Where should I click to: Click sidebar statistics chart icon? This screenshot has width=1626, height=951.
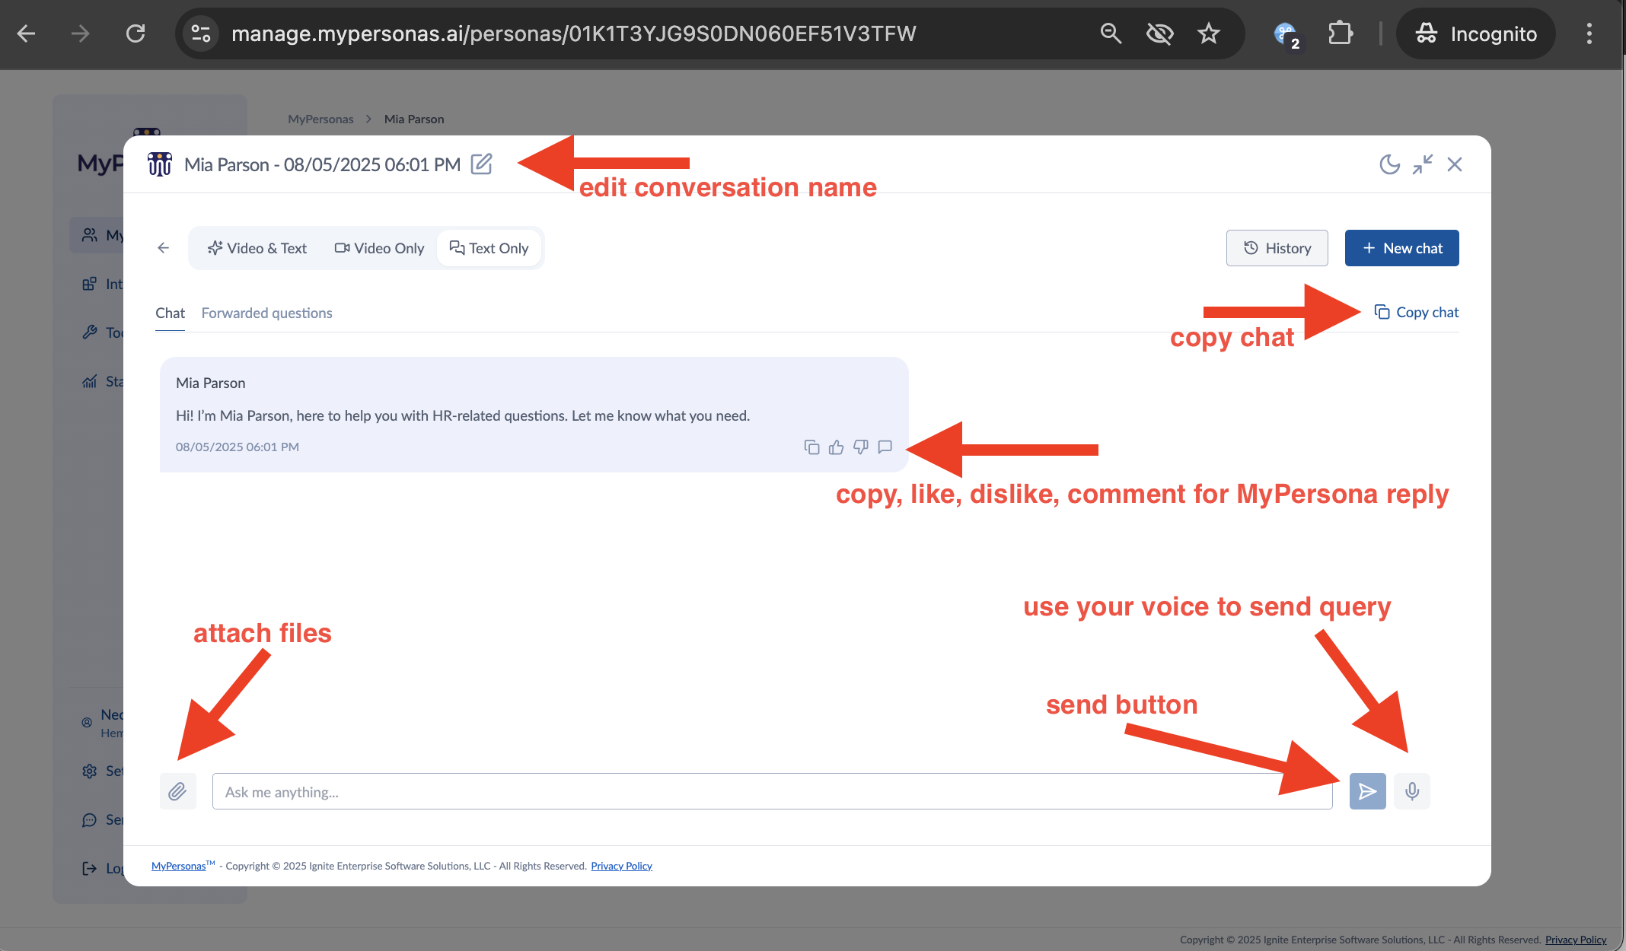tap(89, 381)
